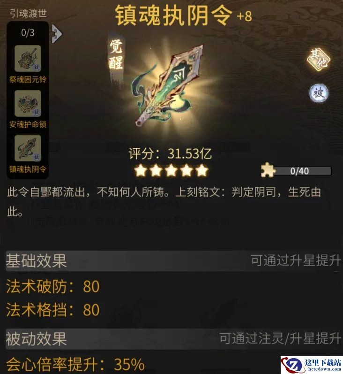The width and height of the screenshot is (343, 374).
Task: Click 可通过升星提升 hint text
Action: point(296,260)
